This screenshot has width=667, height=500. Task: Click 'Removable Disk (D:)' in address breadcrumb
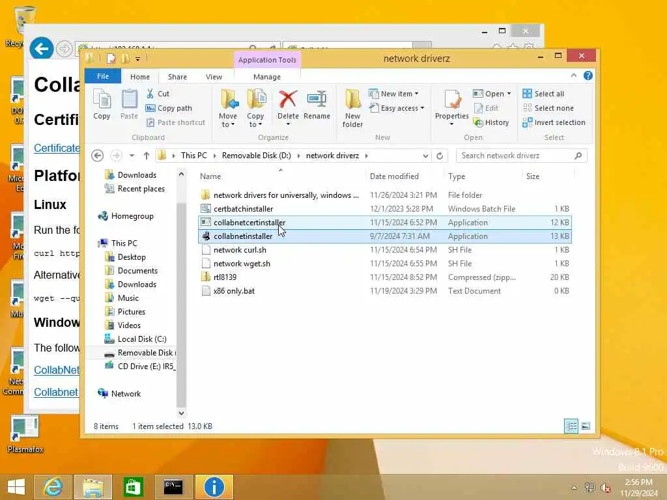pyautogui.click(x=257, y=156)
